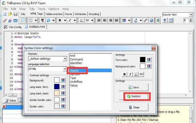Image resolution: width=196 pixels, height=123 pixels.
Task: Open the dropdown arrow beside the line break icon
Action: click(x=53, y=20)
